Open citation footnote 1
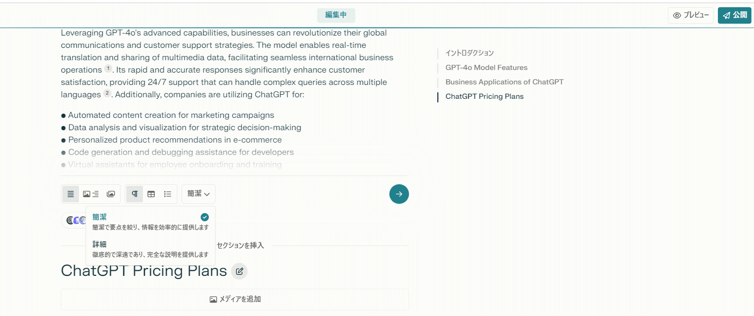 [108, 68]
